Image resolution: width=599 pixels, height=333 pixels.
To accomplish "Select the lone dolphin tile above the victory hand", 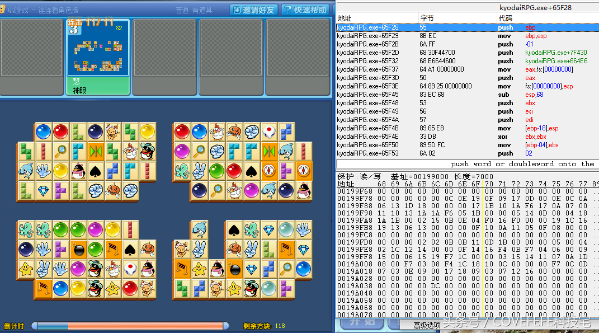I will pyautogui.click(x=200, y=230).
